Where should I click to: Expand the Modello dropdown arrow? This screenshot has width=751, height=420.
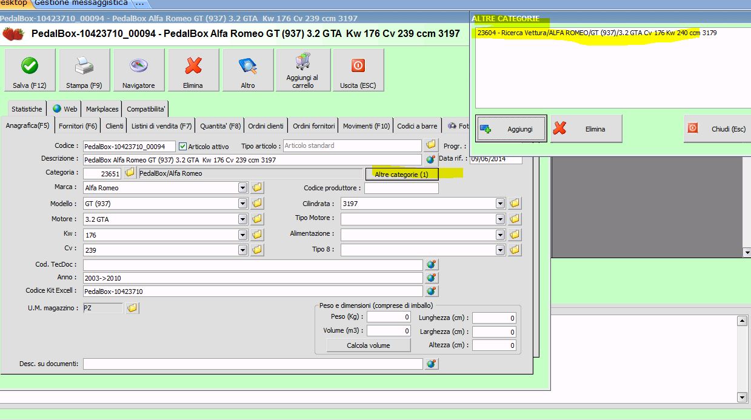tap(242, 204)
